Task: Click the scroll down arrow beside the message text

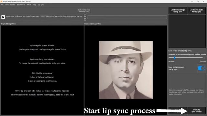Action: pos(85,19)
